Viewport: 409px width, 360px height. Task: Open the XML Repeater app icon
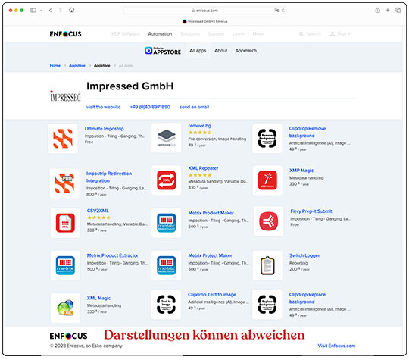(166, 180)
